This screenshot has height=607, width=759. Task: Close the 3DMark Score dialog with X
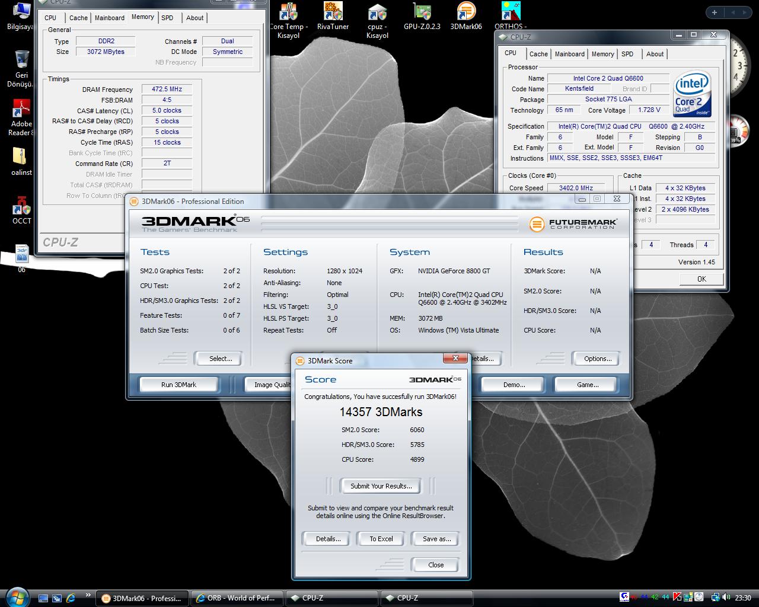[455, 358]
